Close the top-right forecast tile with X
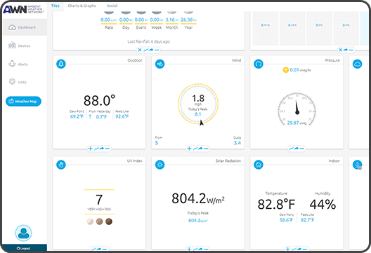371x253 pixels. point(340,50)
